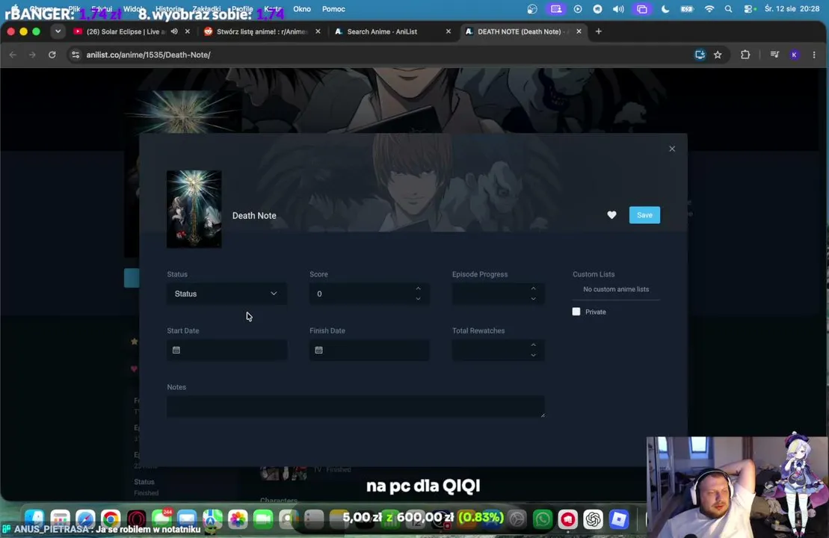The height and width of the screenshot is (538, 829).
Task: Bookmark this page with the star icon
Action: (718, 55)
